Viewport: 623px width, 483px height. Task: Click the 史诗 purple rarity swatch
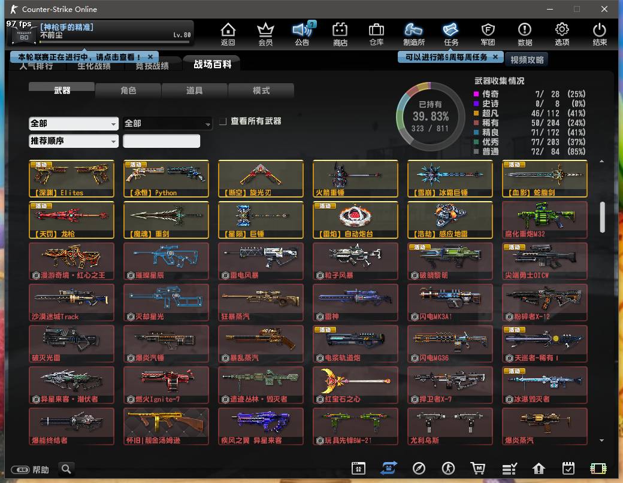pos(476,104)
